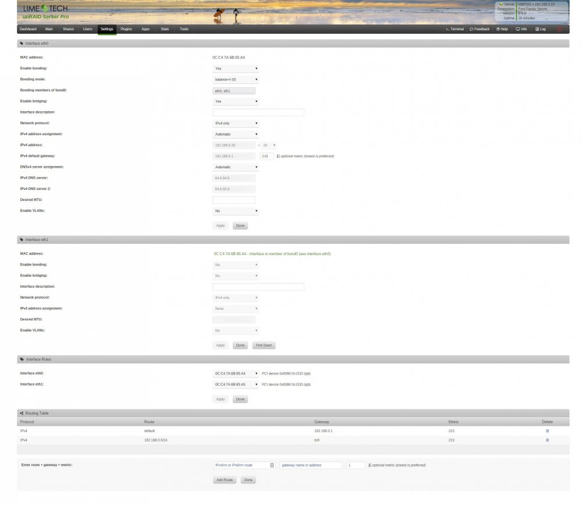
Task: Click the Add Route button
Action: 225,480
